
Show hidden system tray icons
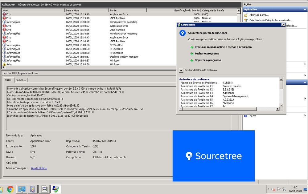click(268, 189)
